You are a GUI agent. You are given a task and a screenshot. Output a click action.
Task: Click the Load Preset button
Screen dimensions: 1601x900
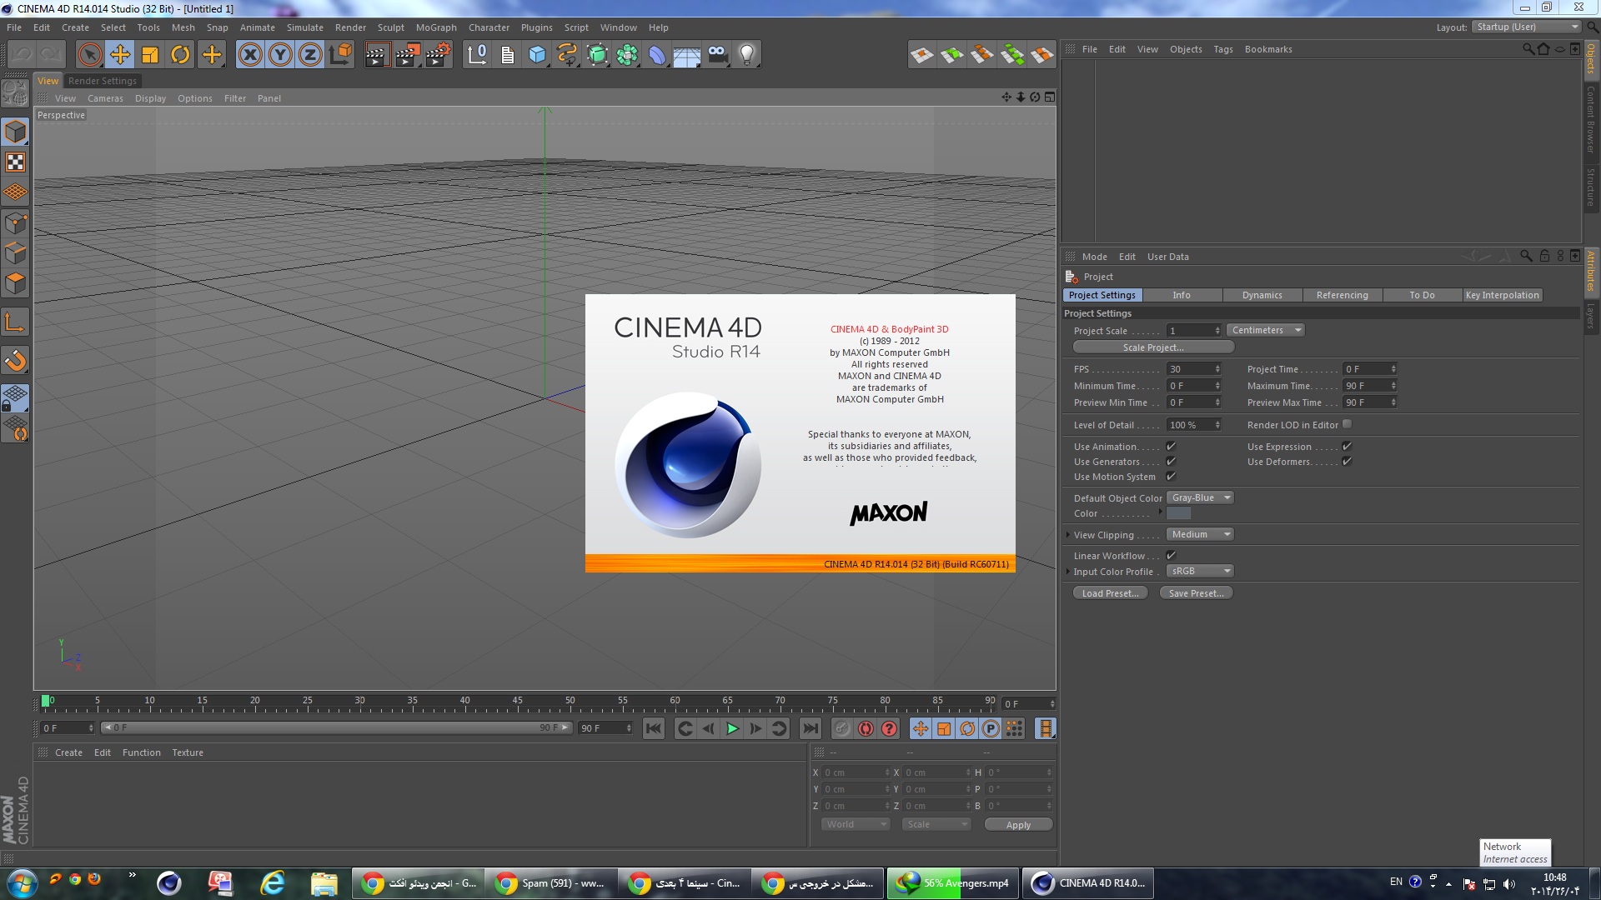point(1110,592)
